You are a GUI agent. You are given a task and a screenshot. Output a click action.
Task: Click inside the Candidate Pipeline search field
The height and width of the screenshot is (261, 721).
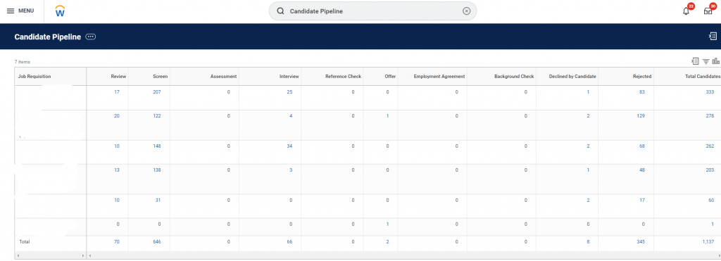click(373, 11)
